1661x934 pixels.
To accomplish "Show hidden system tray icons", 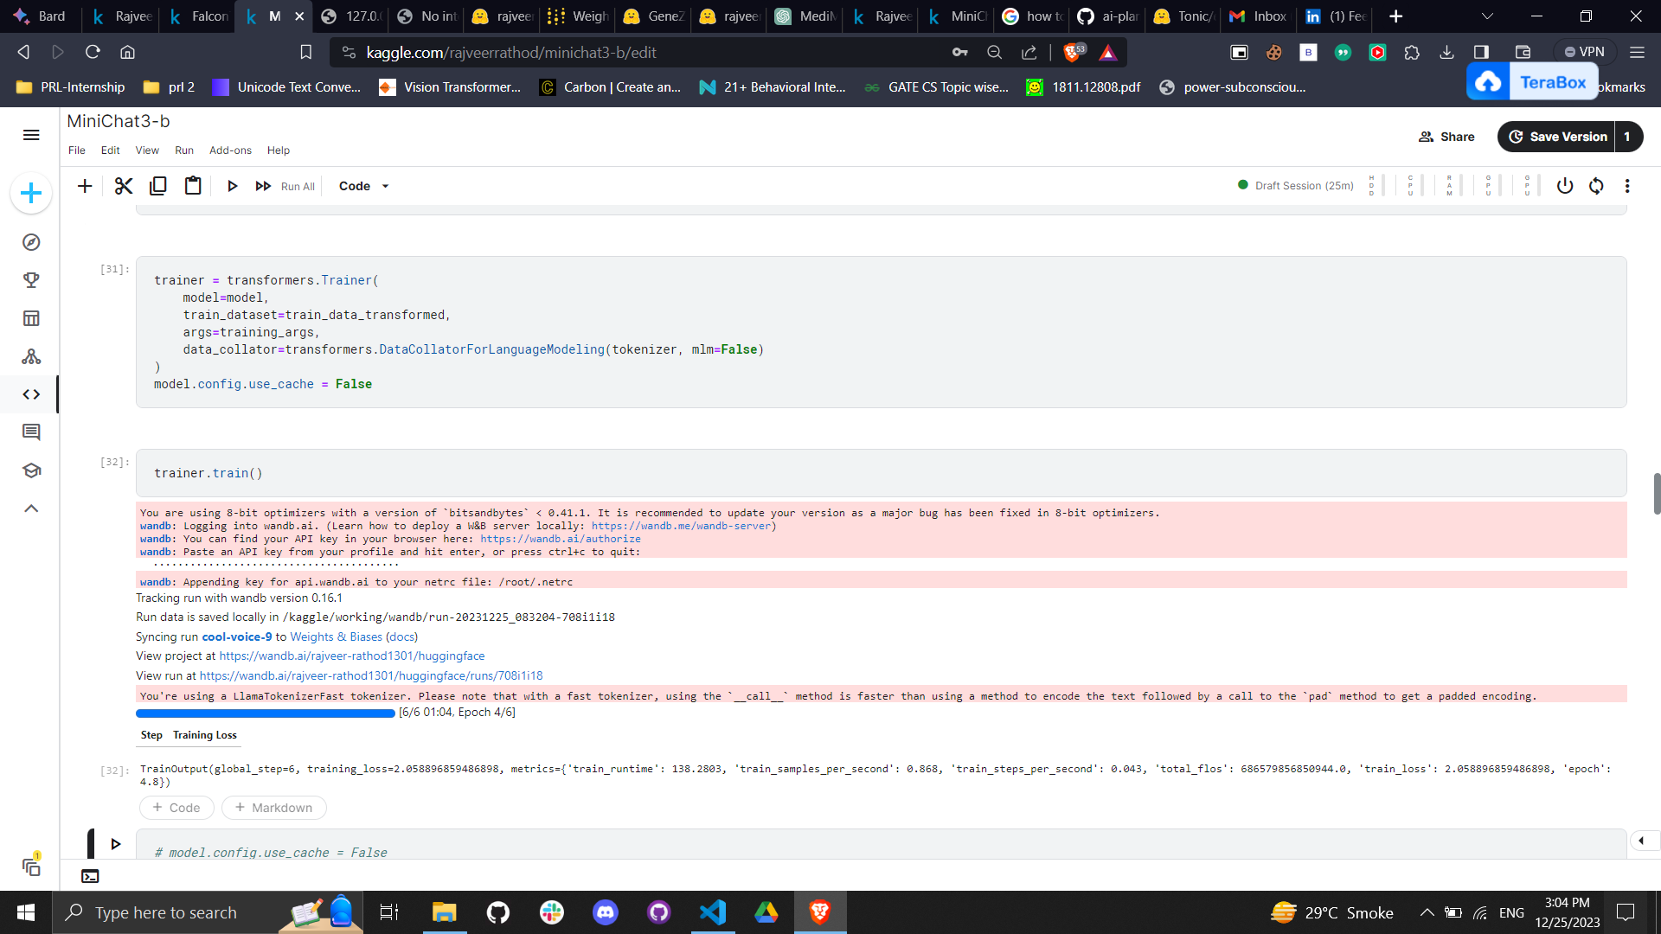I will click(1427, 912).
